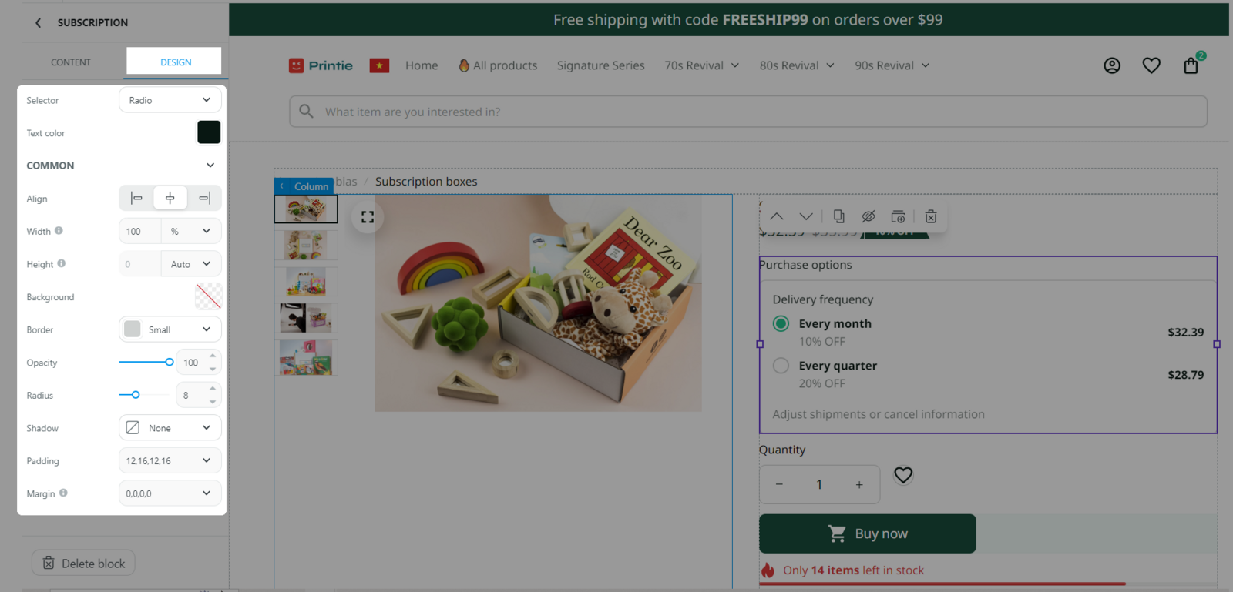Select the Every quarter radio option
This screenshot has height=592, width=1233.
pyautogui.click(x=781, y=366)
